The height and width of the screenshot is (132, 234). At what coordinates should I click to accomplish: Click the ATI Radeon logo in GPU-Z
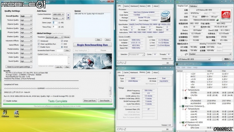pos(226,15)
